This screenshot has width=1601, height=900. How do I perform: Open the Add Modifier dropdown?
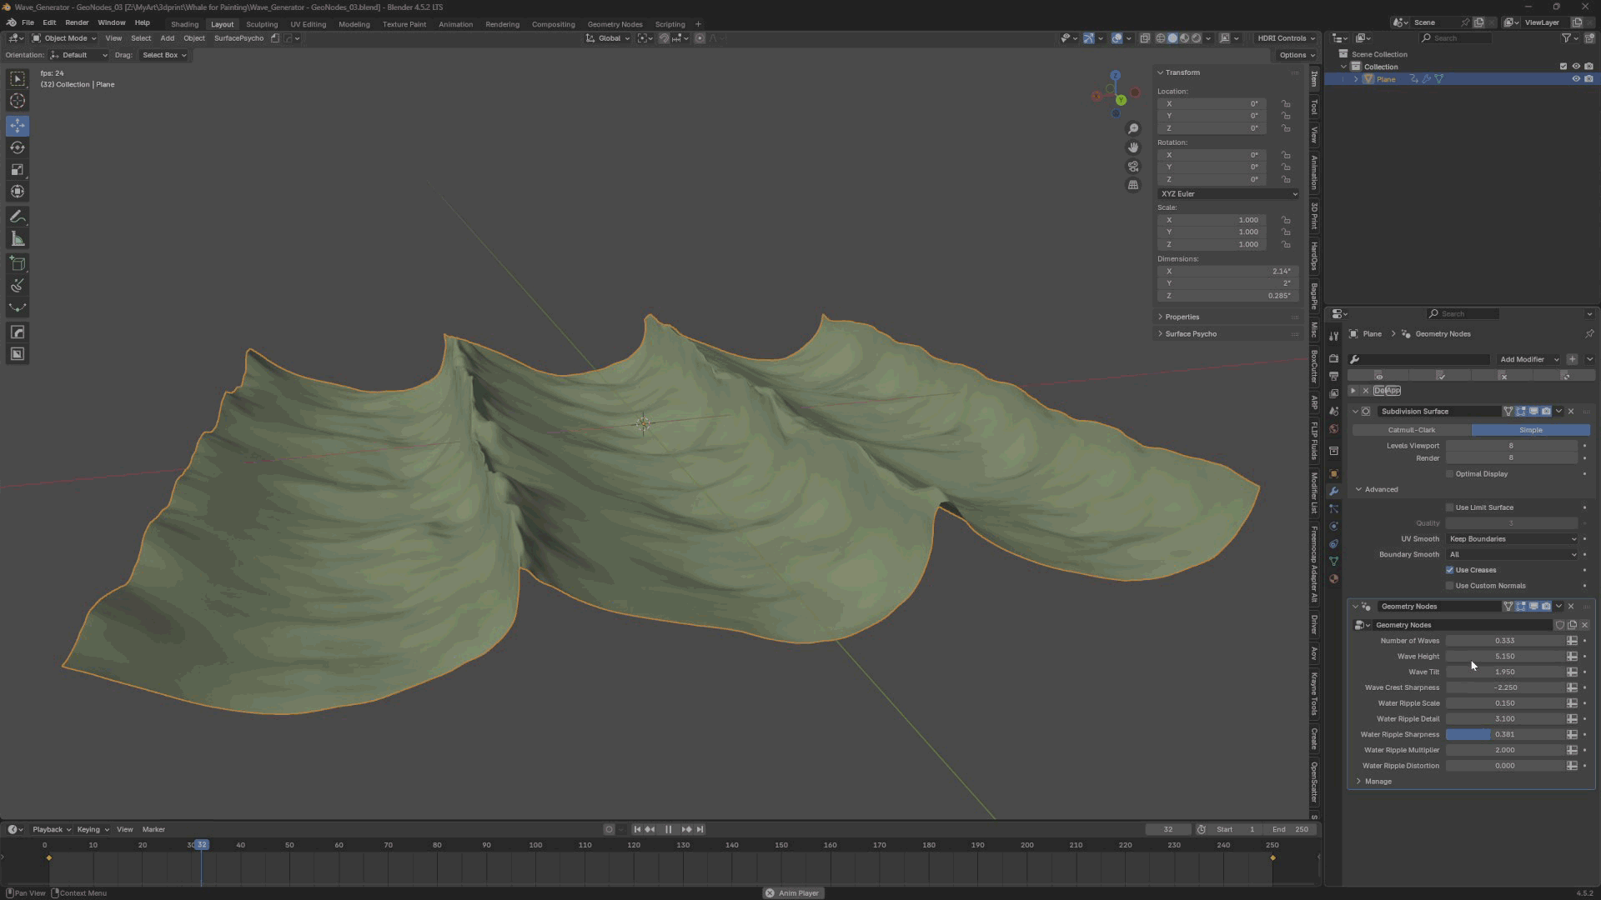[1527, 359]
